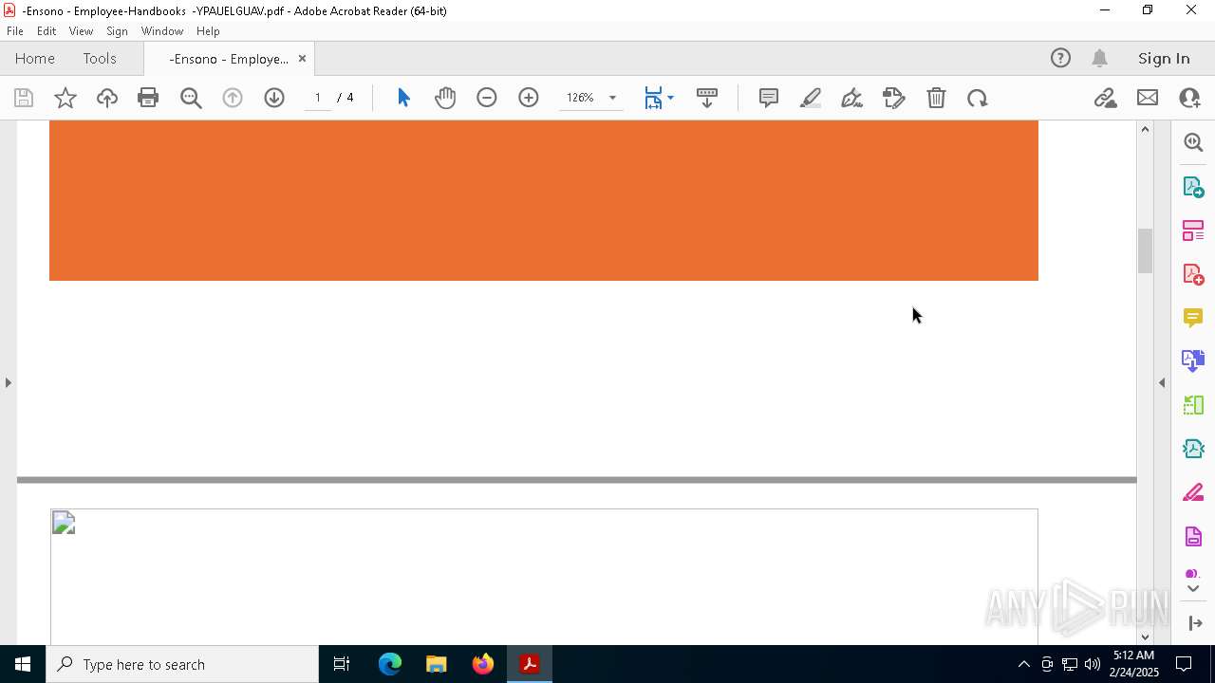1215x683 pixels.
Task: Activate the hand pan tool
Action: [x=445, y=98]
